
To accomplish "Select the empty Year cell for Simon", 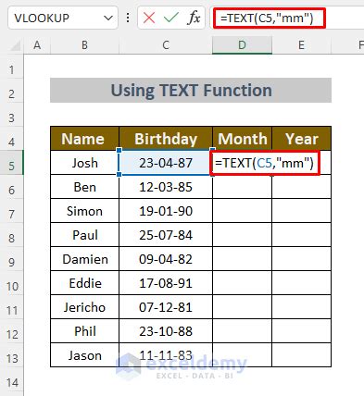I will [x=301, y=211].
